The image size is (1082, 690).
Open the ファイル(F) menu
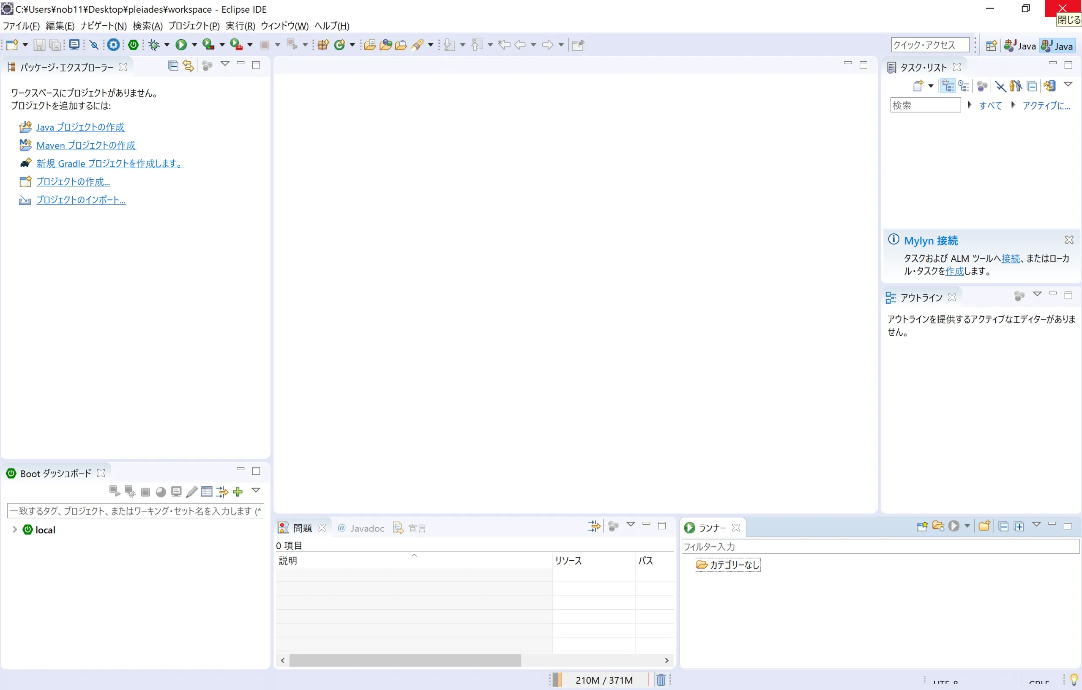coord(21,26)
